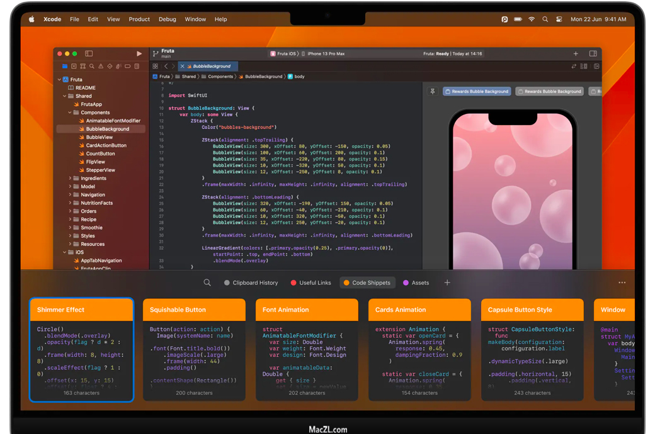The width and height of the screenshot is (655, 434).
Task: Collapse the Components folder
Action: click(x=70, y=113)
